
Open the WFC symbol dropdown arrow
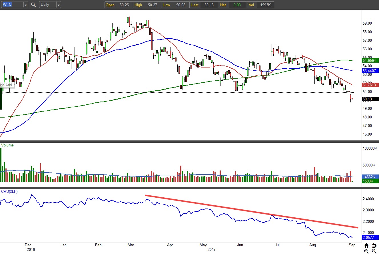coord(26,5)
